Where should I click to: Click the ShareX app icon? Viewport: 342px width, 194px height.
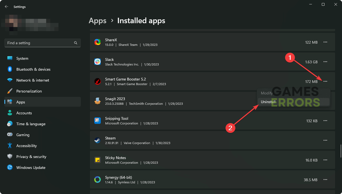(x=98, y=42)
